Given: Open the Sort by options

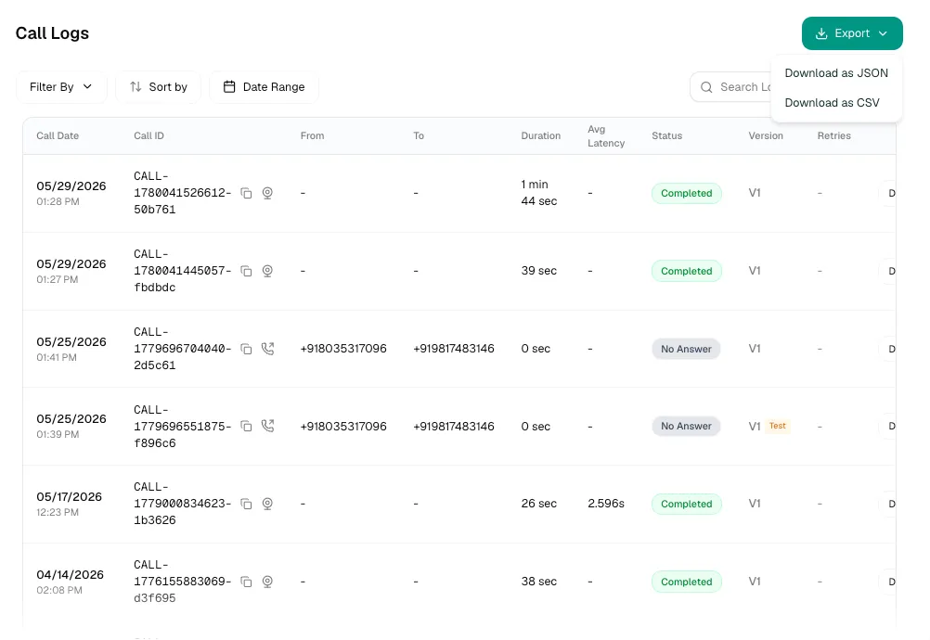Looking at the screenshot, I should (159, 87).
